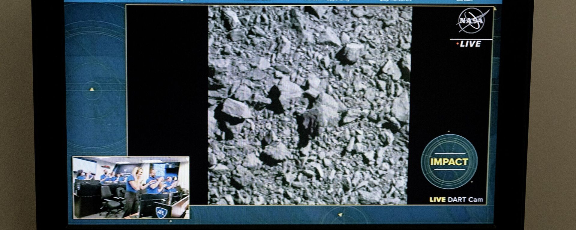Click the yellow triangle marker on left panel
The width and height of the screenshot is (576, 230).
[91, 89]
